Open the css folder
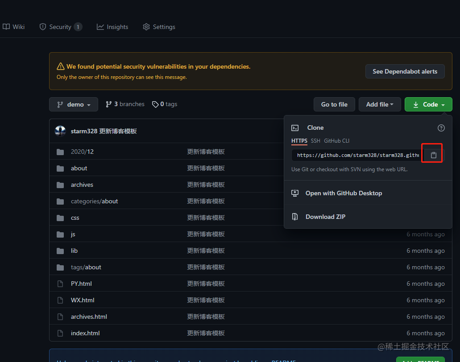 [75, 218]
